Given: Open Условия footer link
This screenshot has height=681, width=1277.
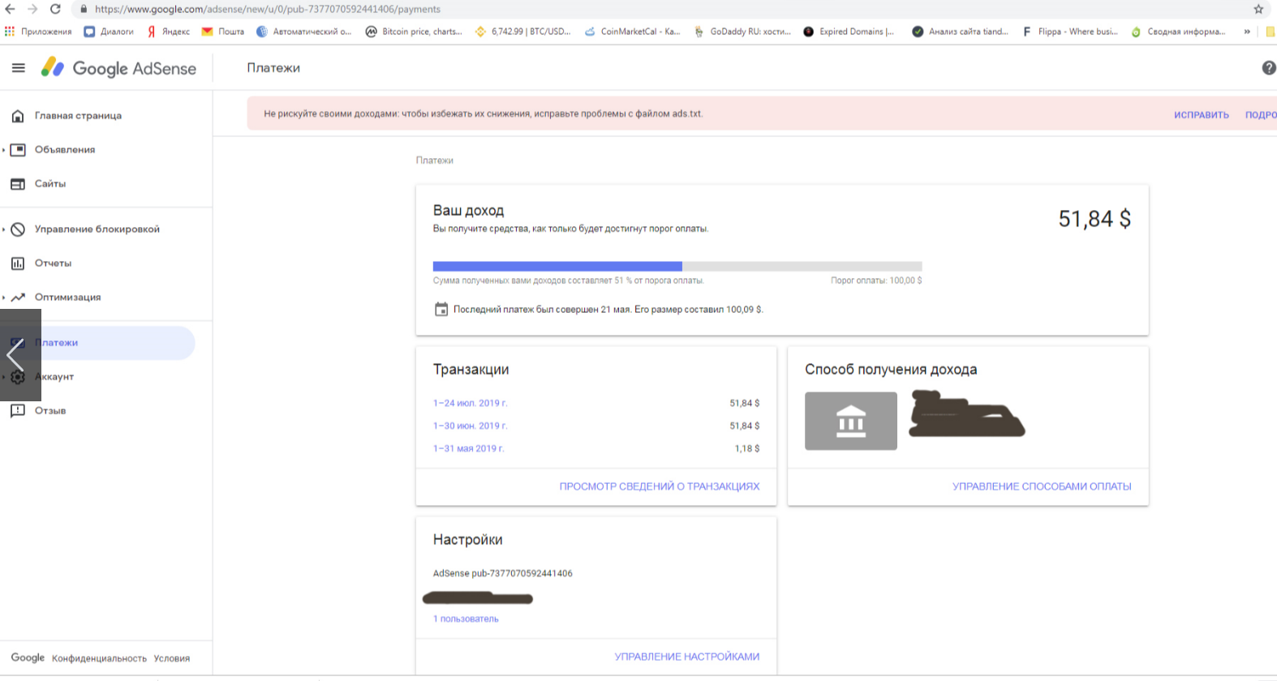Looking at the screenshot, I should (x=172, y=658).
